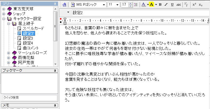This screenshot has width=210, height=109.
Task: Open the 設定3 page
Action: pos(28,38)
